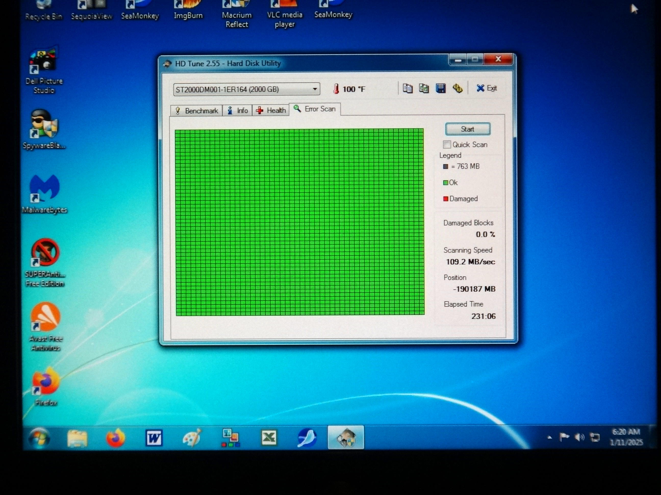The image size is (661, 495).
Task: Open the Recycle Bin desktop icon
Action: point(44,10)
